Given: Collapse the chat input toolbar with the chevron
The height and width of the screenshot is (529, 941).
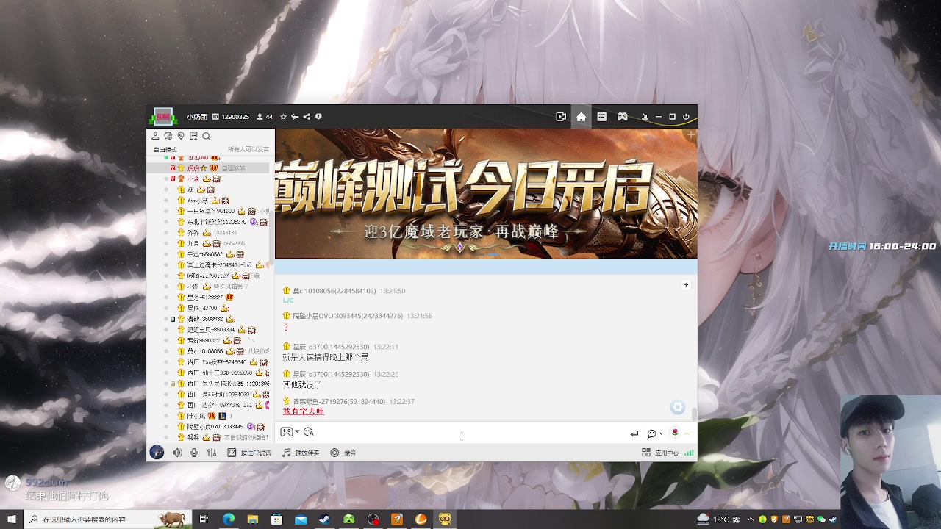Looking at the screenshot, I should point(686,434).
